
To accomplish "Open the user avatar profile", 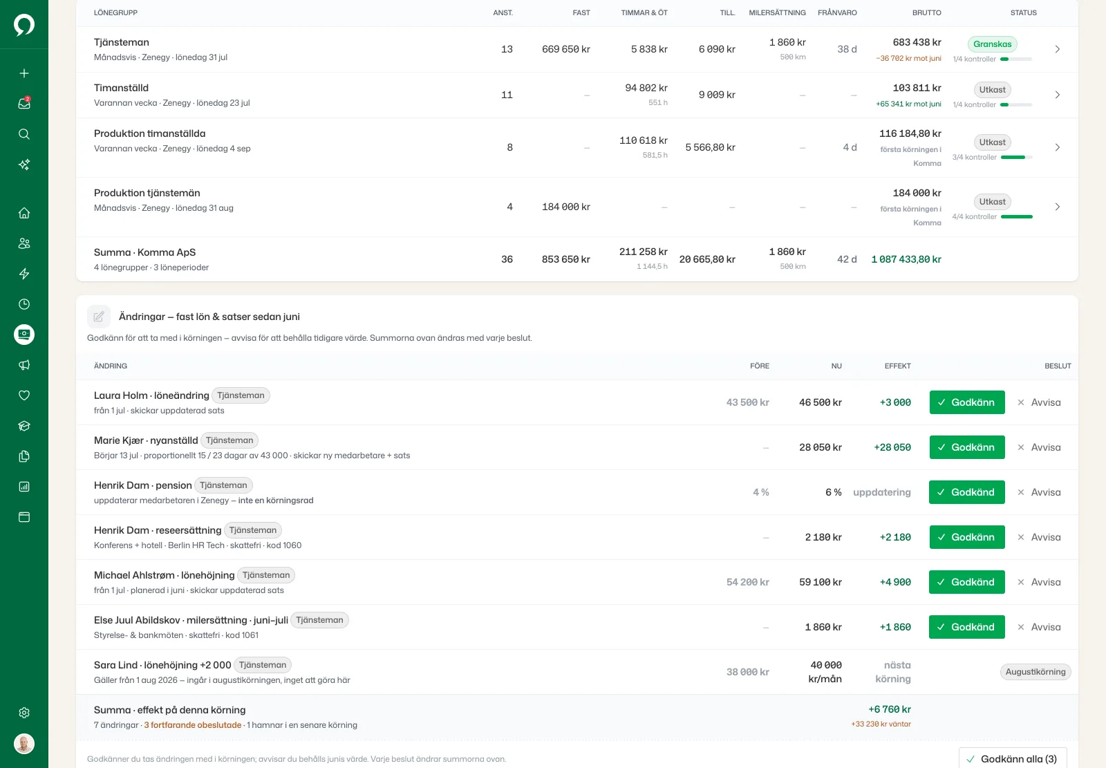I will 24,744.
